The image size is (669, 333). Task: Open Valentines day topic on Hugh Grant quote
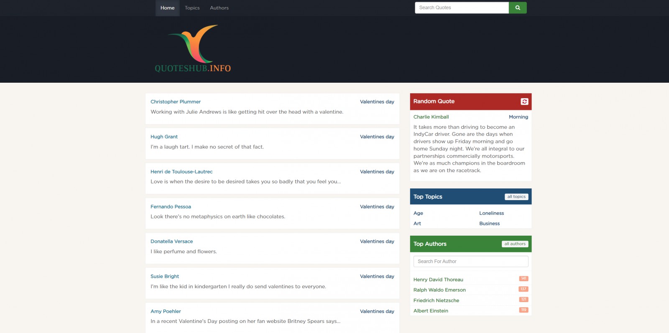point(377,137)
